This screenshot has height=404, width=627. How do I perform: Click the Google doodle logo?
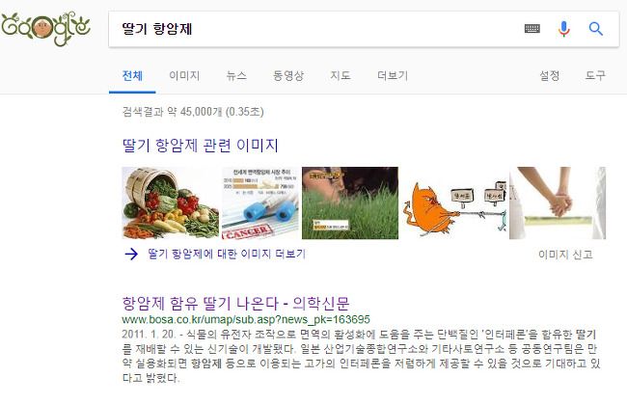45,28
